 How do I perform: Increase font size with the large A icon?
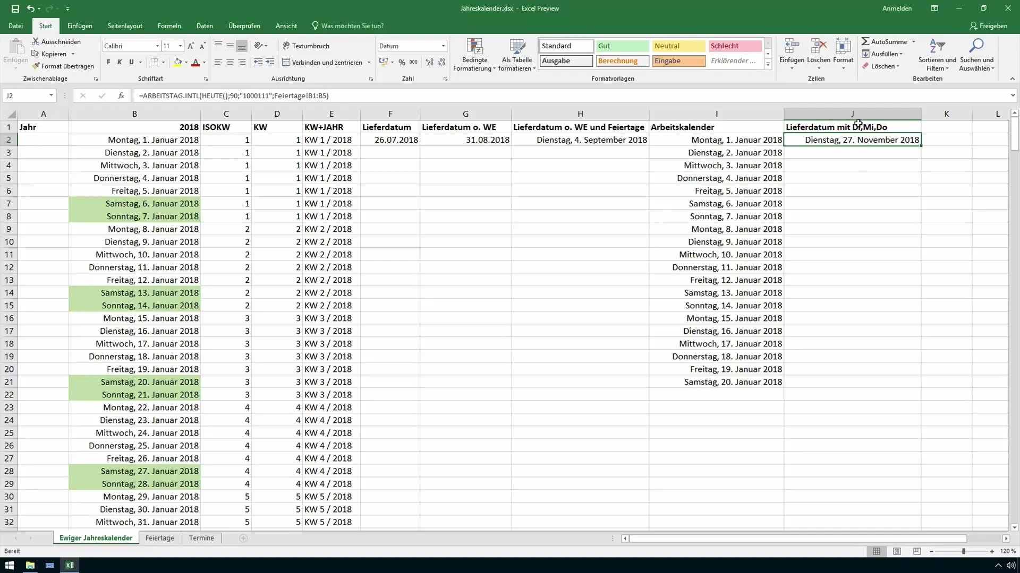point(191,46)
